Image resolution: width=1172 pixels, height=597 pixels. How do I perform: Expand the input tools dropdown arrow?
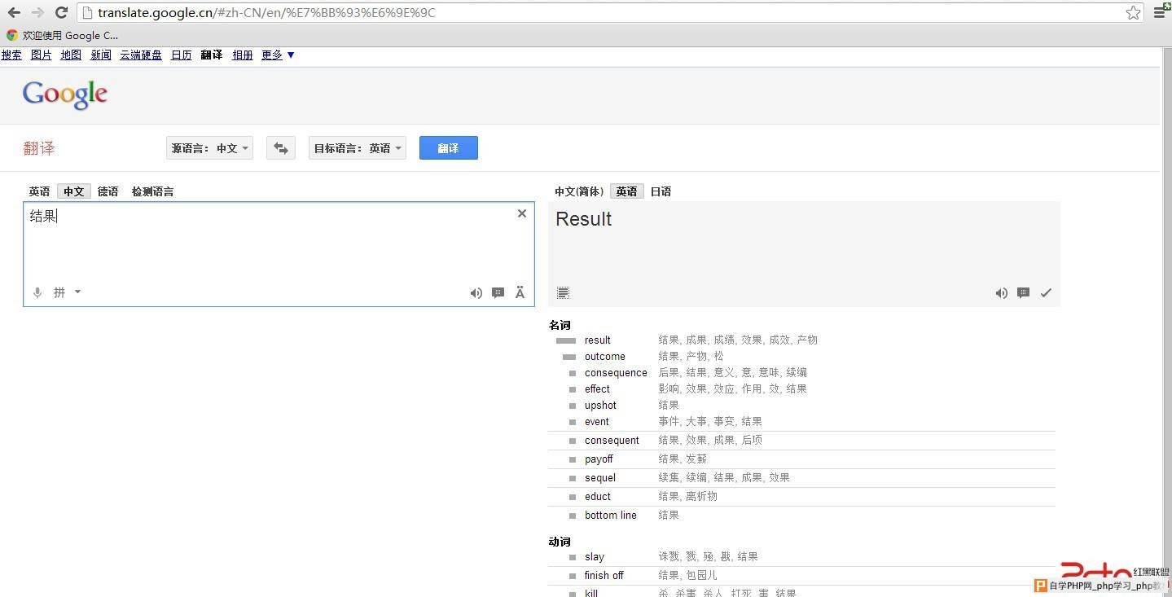tap(77, 292)
